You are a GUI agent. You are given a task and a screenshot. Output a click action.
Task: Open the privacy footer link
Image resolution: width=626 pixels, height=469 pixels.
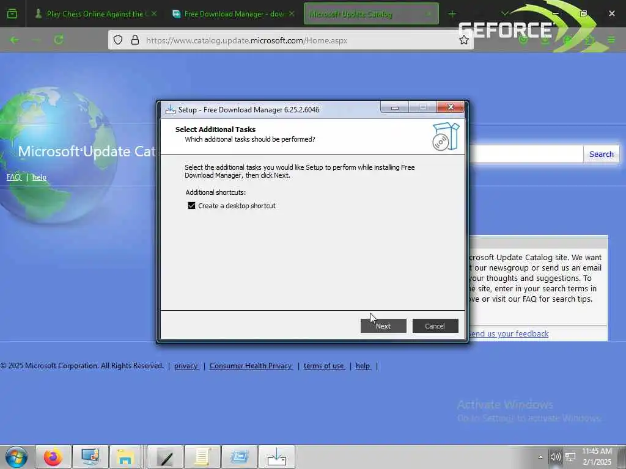(186, 366)
